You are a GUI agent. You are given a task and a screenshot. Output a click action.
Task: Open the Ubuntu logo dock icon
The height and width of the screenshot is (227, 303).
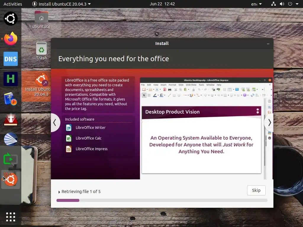(11, 19)
